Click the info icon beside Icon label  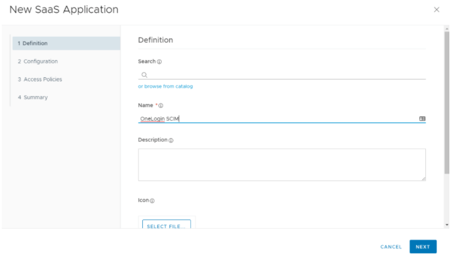[152, 201]
